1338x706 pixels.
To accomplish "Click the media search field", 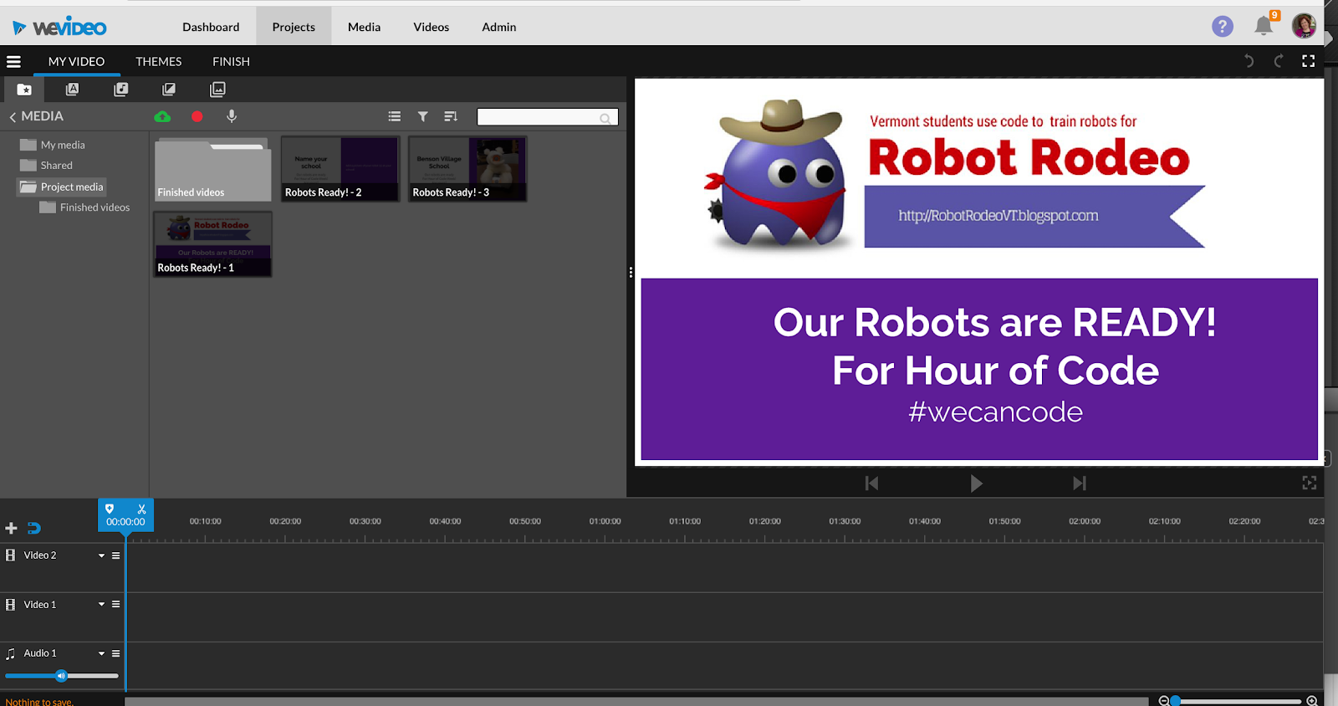I will point(548,117).
